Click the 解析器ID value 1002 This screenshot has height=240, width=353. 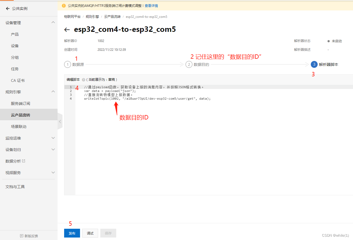point(101,41)
